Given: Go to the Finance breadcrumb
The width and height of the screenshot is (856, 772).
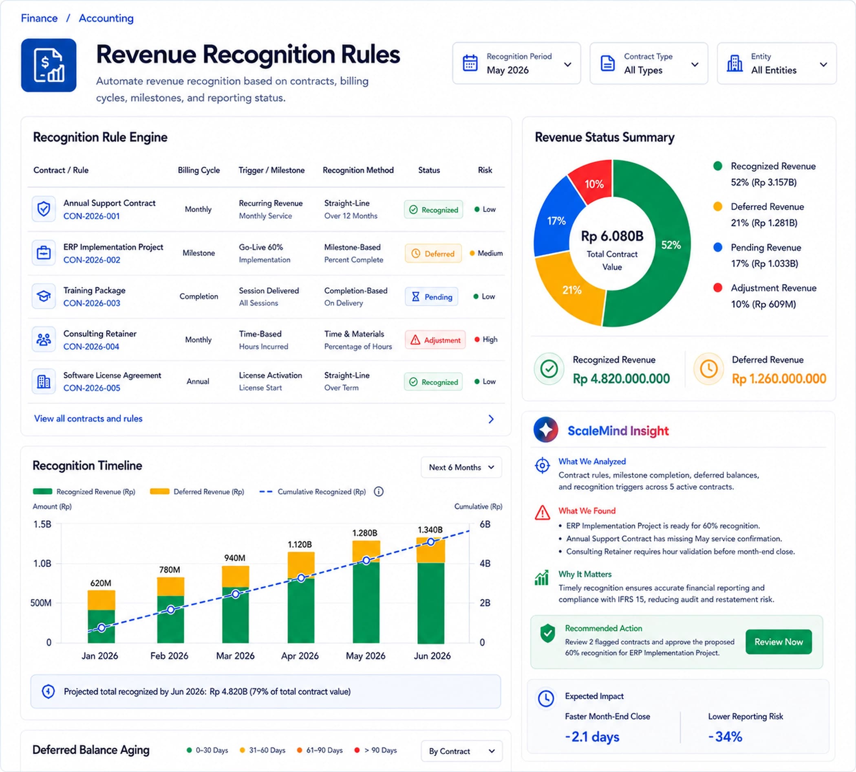Looking at the screenshot, I should tap(39, 18).
